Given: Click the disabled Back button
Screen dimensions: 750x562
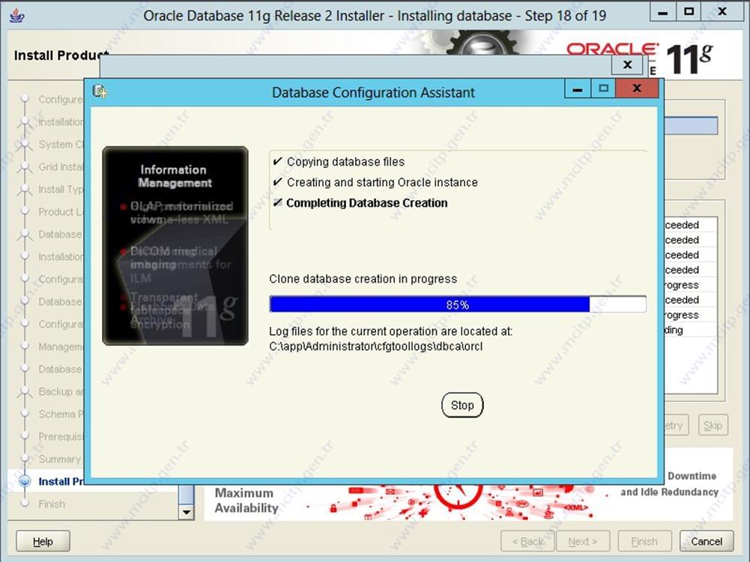Looking at the screenshot, I should [x=527, y=542].
